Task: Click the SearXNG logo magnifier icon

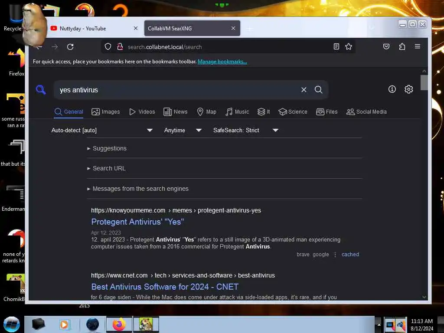Action: pyautogui.click(x=41, y=90)
